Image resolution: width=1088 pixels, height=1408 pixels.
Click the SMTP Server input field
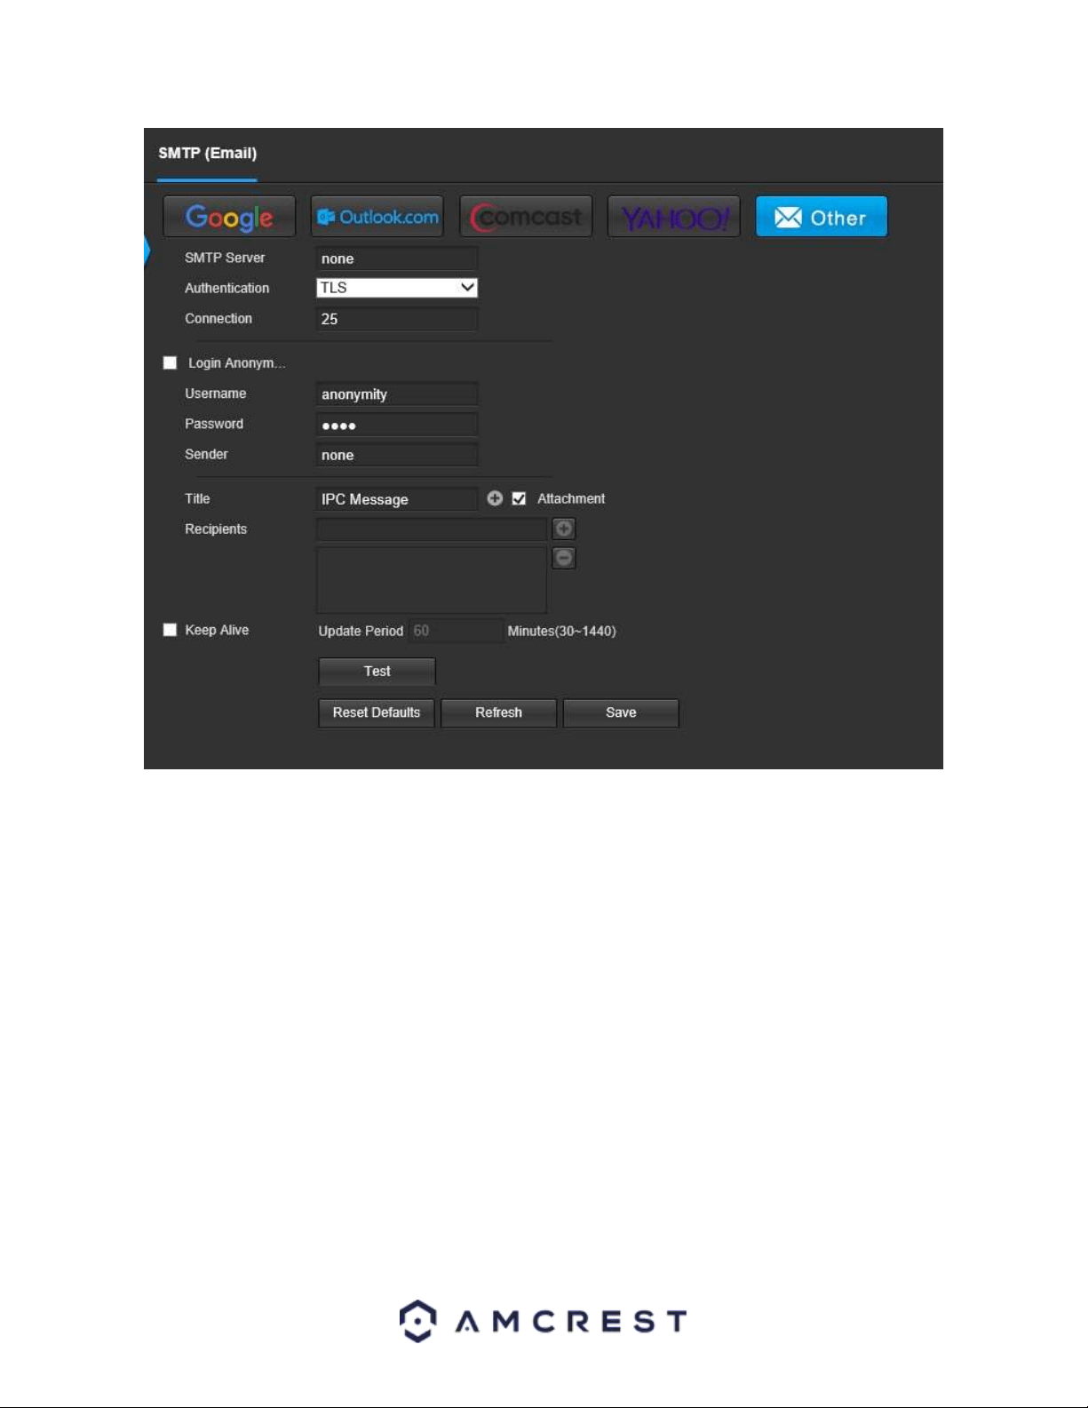click(x=397, y=259)
